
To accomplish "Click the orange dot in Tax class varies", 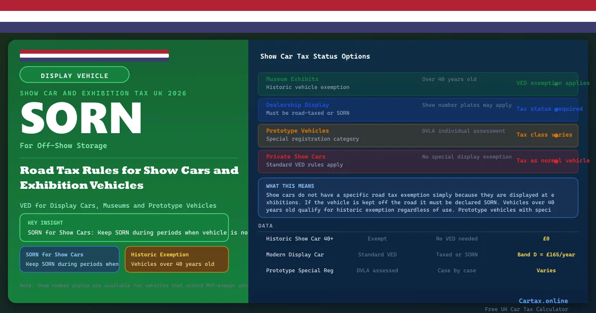I will pyautogui.click(x=556, y=135).
